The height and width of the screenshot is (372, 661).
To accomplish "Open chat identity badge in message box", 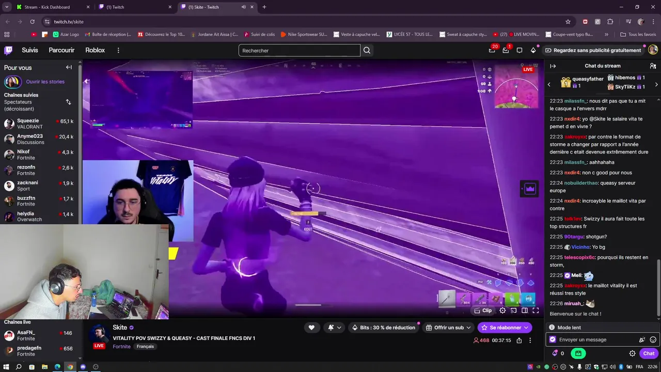I will point(553,339).
